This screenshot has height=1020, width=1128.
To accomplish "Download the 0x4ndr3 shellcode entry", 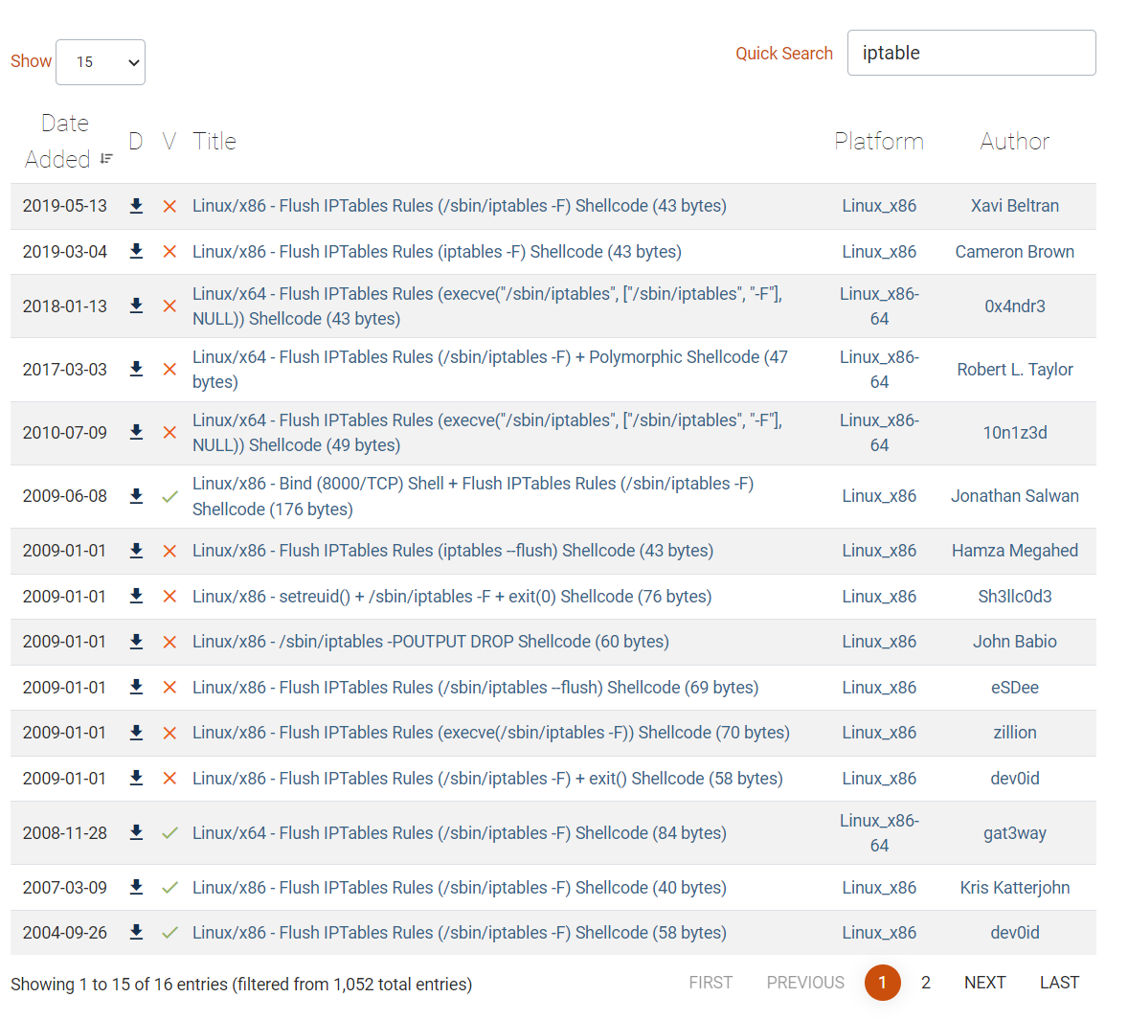I will (x=136, y=306).
